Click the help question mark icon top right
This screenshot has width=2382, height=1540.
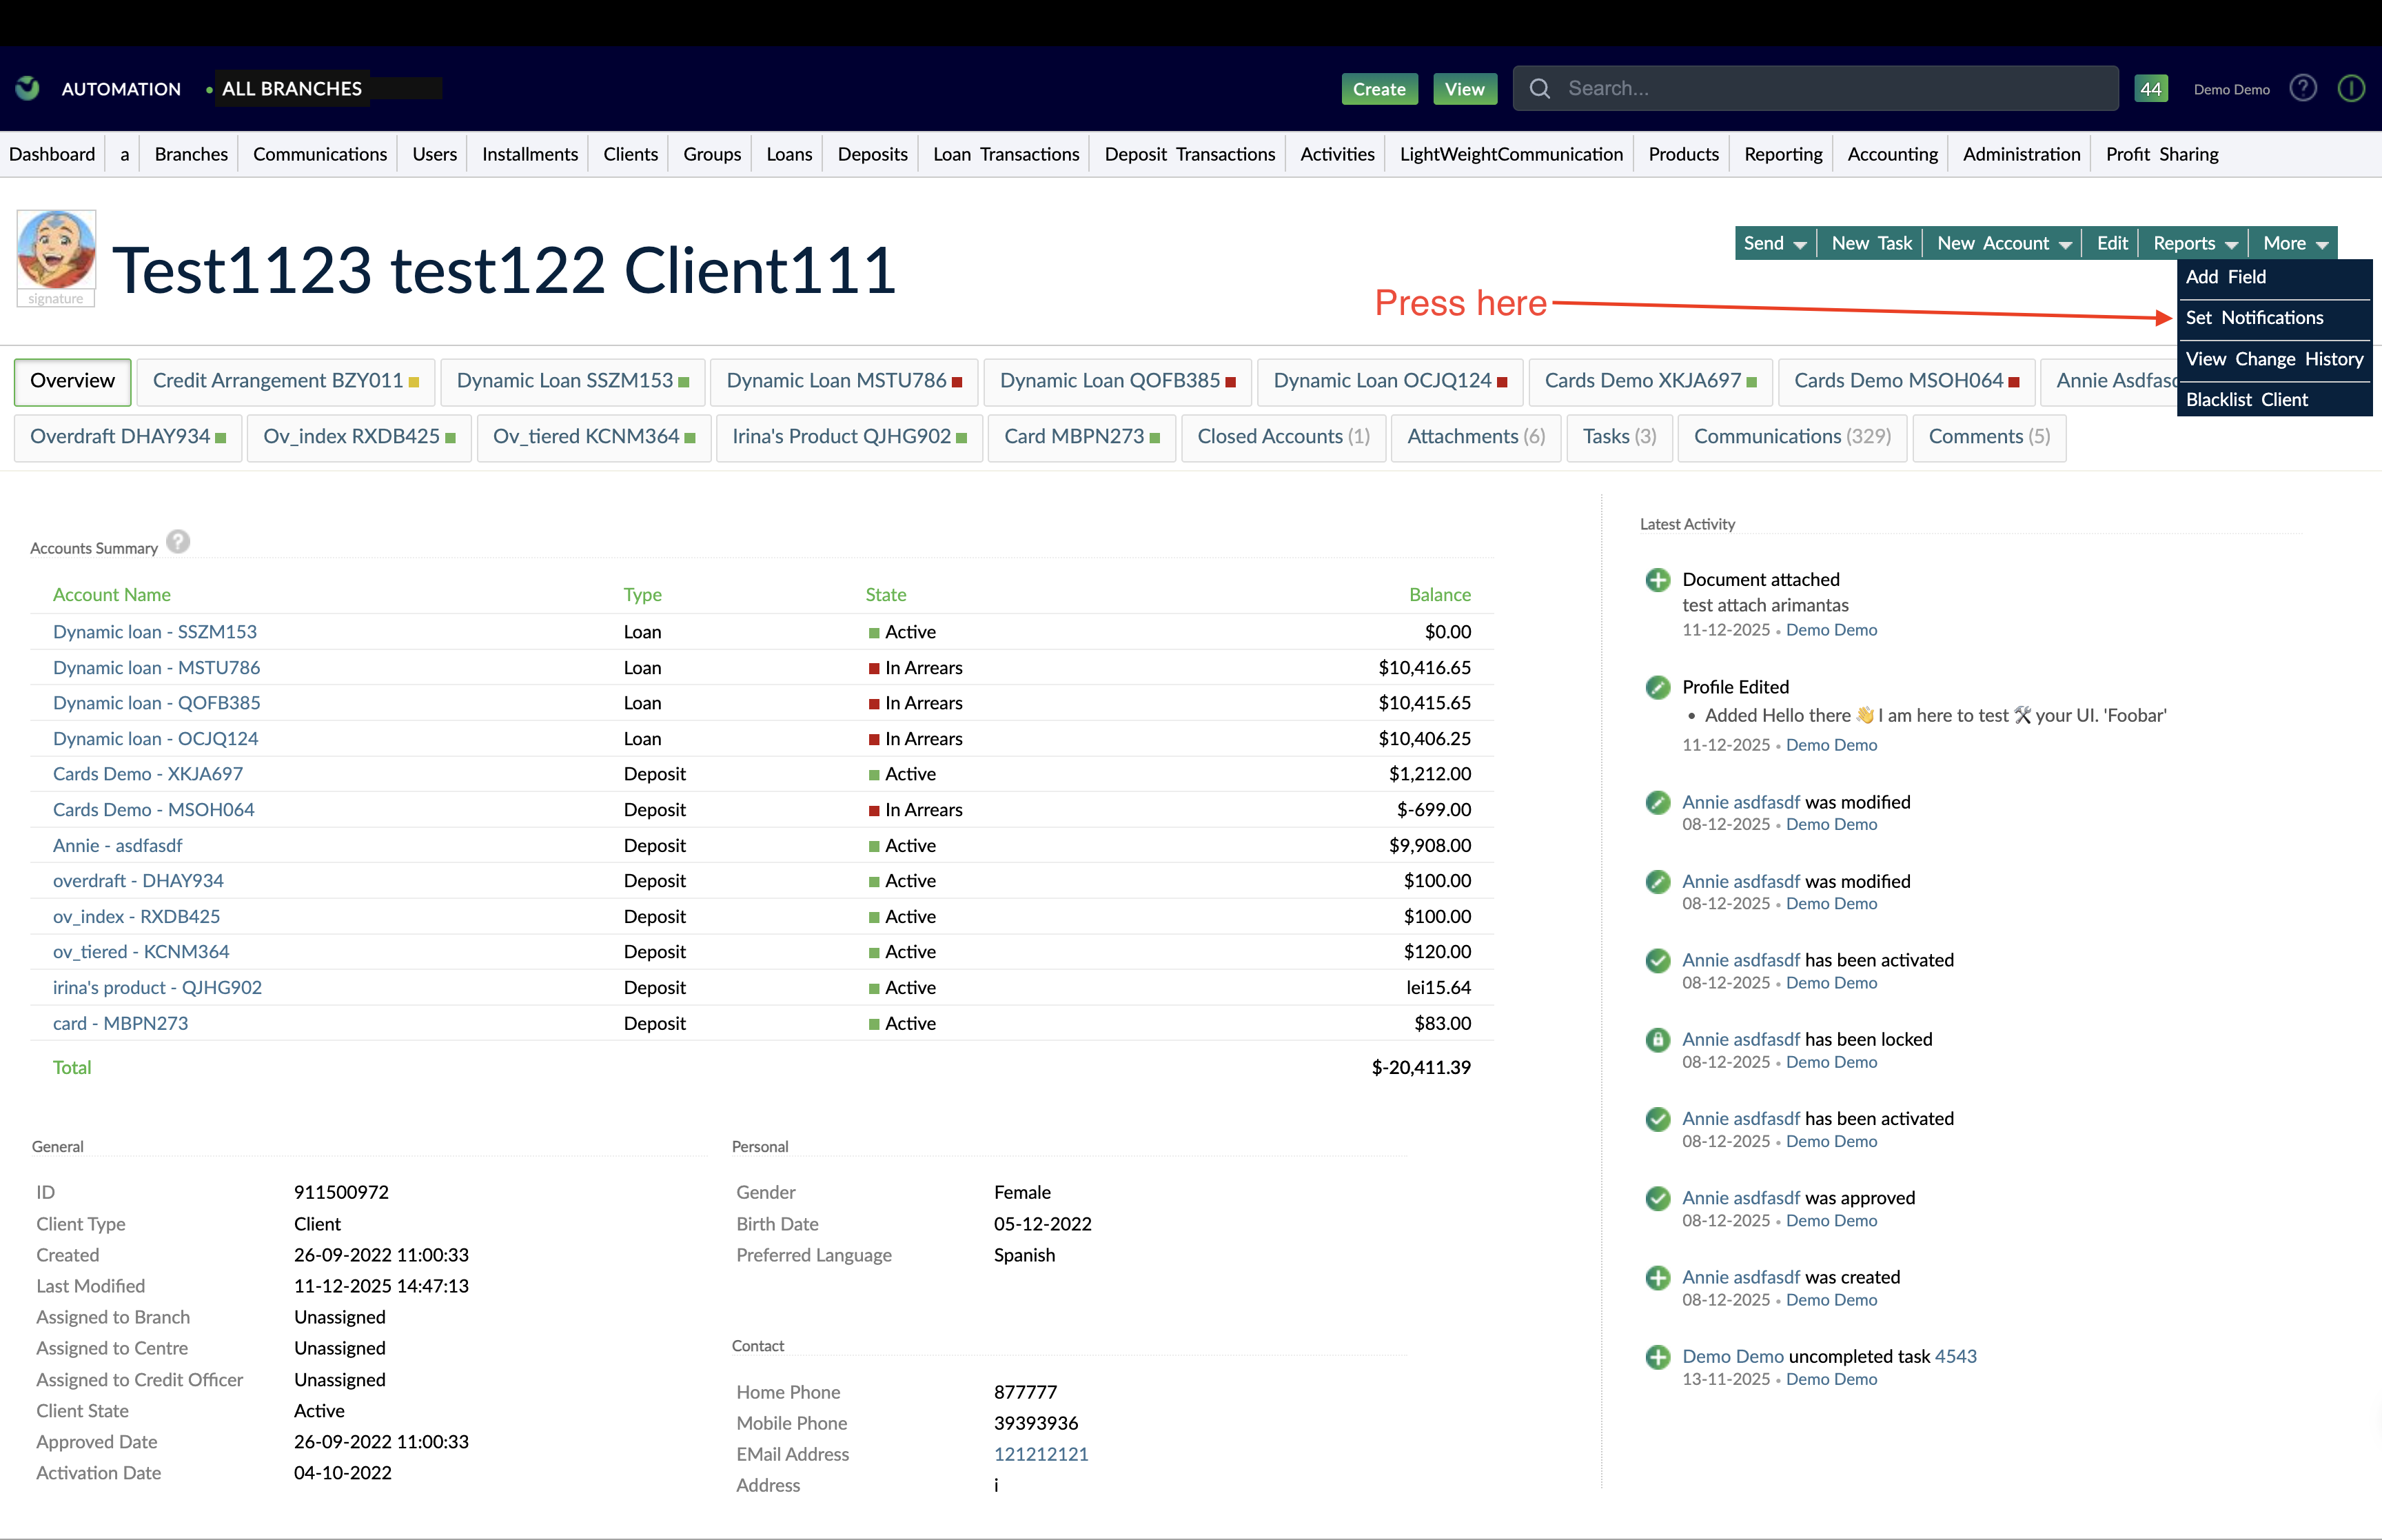click(x=2303, y=88)
